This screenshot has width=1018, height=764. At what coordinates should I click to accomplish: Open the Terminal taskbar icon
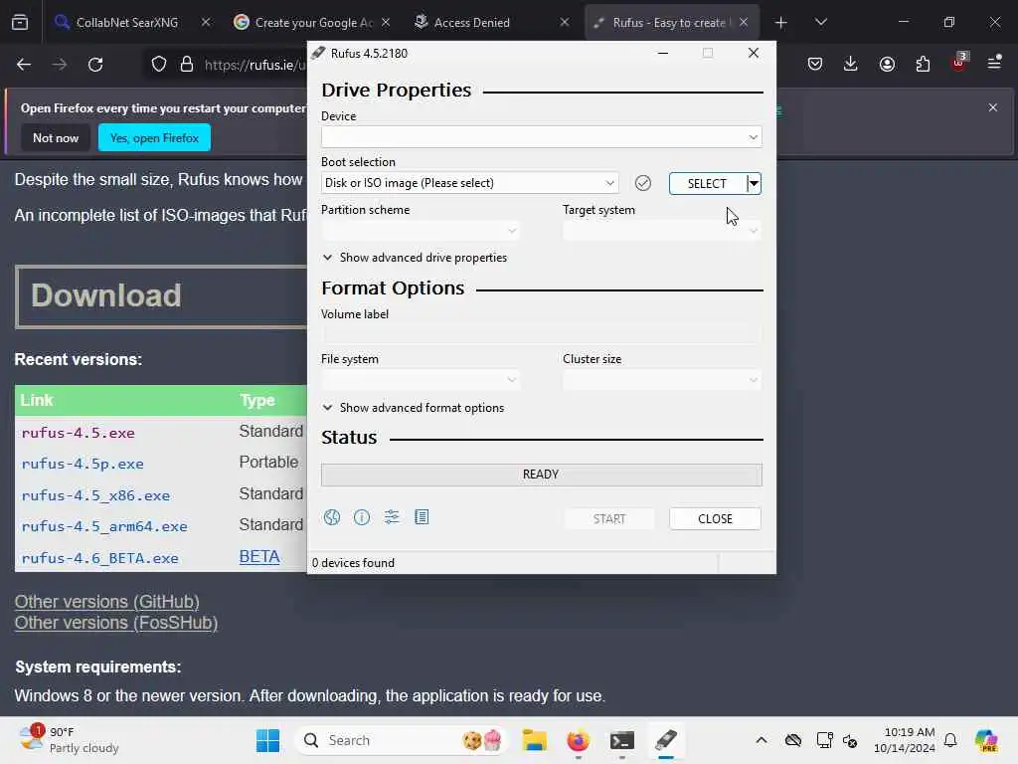622,740
